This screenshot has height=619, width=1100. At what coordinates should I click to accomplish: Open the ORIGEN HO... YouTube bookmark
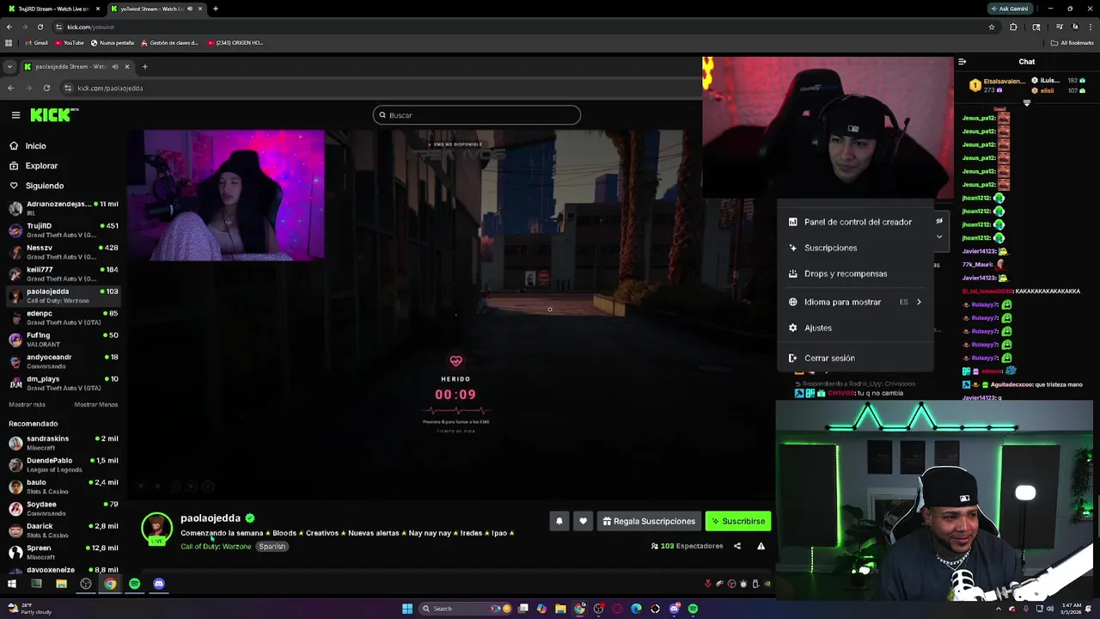[235, 42]
